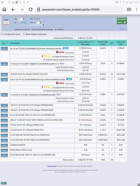The image size is (140, 186).
Task: Click the 0.114 W (Reject) losses cell
Action: (85, 120)
